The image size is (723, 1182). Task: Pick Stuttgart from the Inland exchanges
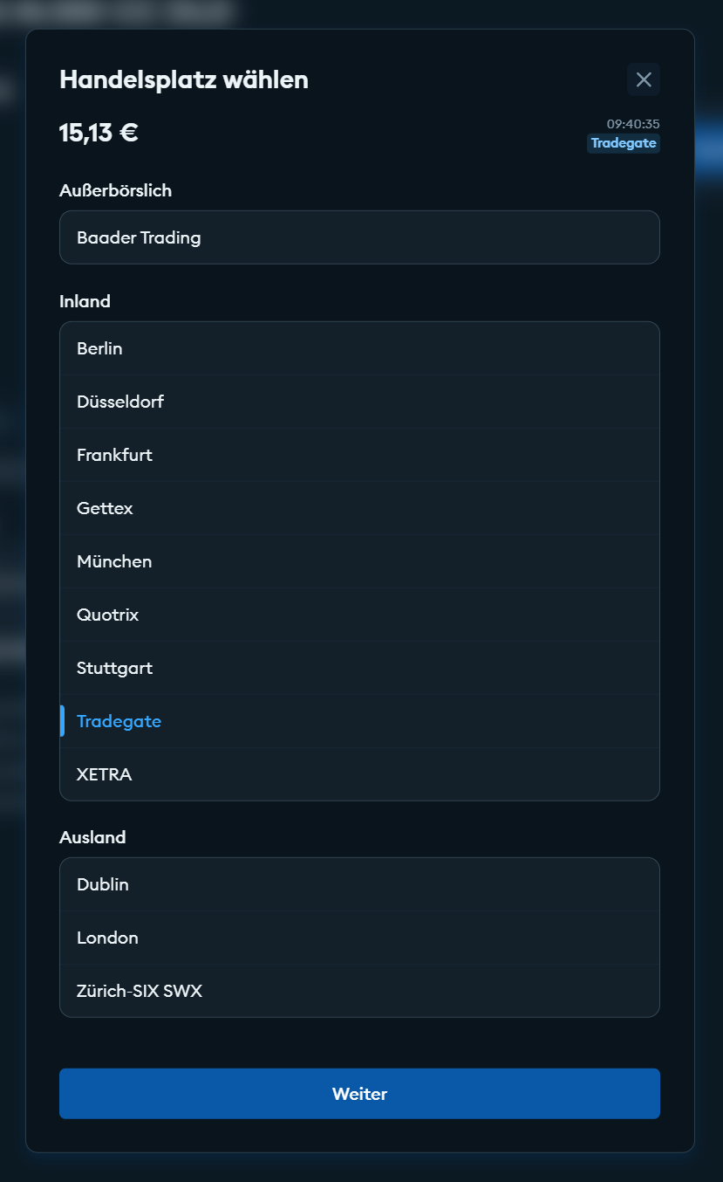pos(359,668)
